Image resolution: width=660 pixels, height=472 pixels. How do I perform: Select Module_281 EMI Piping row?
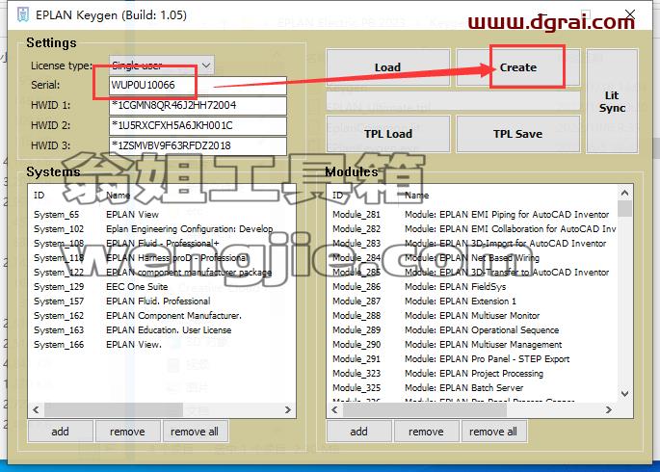[x=472, y=215]
